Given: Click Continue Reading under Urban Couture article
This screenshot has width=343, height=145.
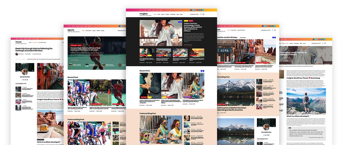Looking at the screenshot, I should coord(188,45).
